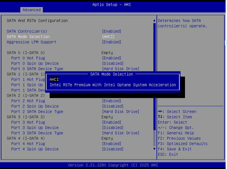Toggle Port 4 Spin Up Device Disabled value
Screen dimensions: 227x169
[x=113, y=149]
